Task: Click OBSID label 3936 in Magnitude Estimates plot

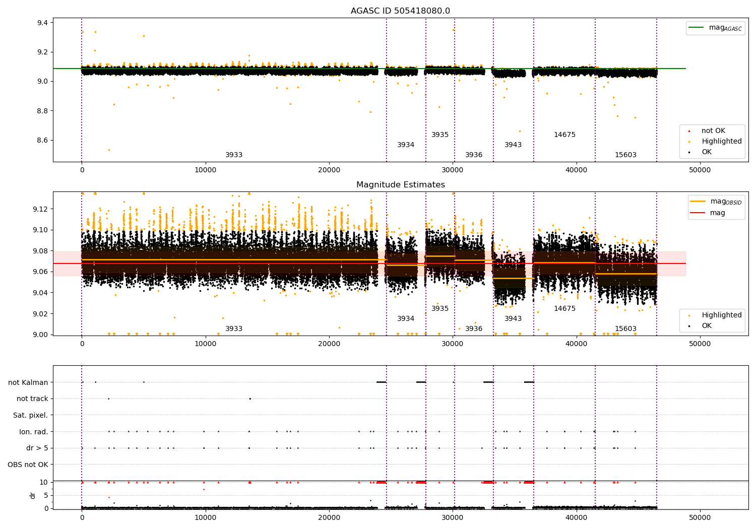Action: pos(474,329)
